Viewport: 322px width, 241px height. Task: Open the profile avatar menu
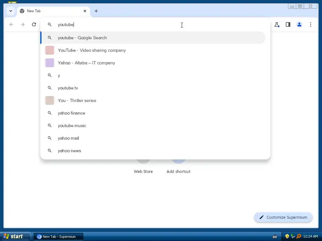point(299,24)
